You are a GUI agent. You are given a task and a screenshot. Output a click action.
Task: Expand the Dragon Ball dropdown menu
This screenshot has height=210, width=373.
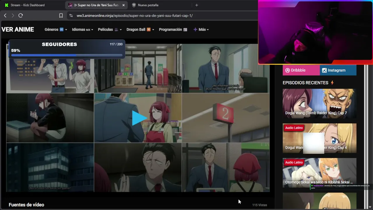pyautogui.click(x=140, y=29)
